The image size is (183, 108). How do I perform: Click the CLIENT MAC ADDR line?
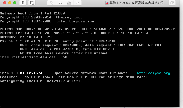(87, 29)
